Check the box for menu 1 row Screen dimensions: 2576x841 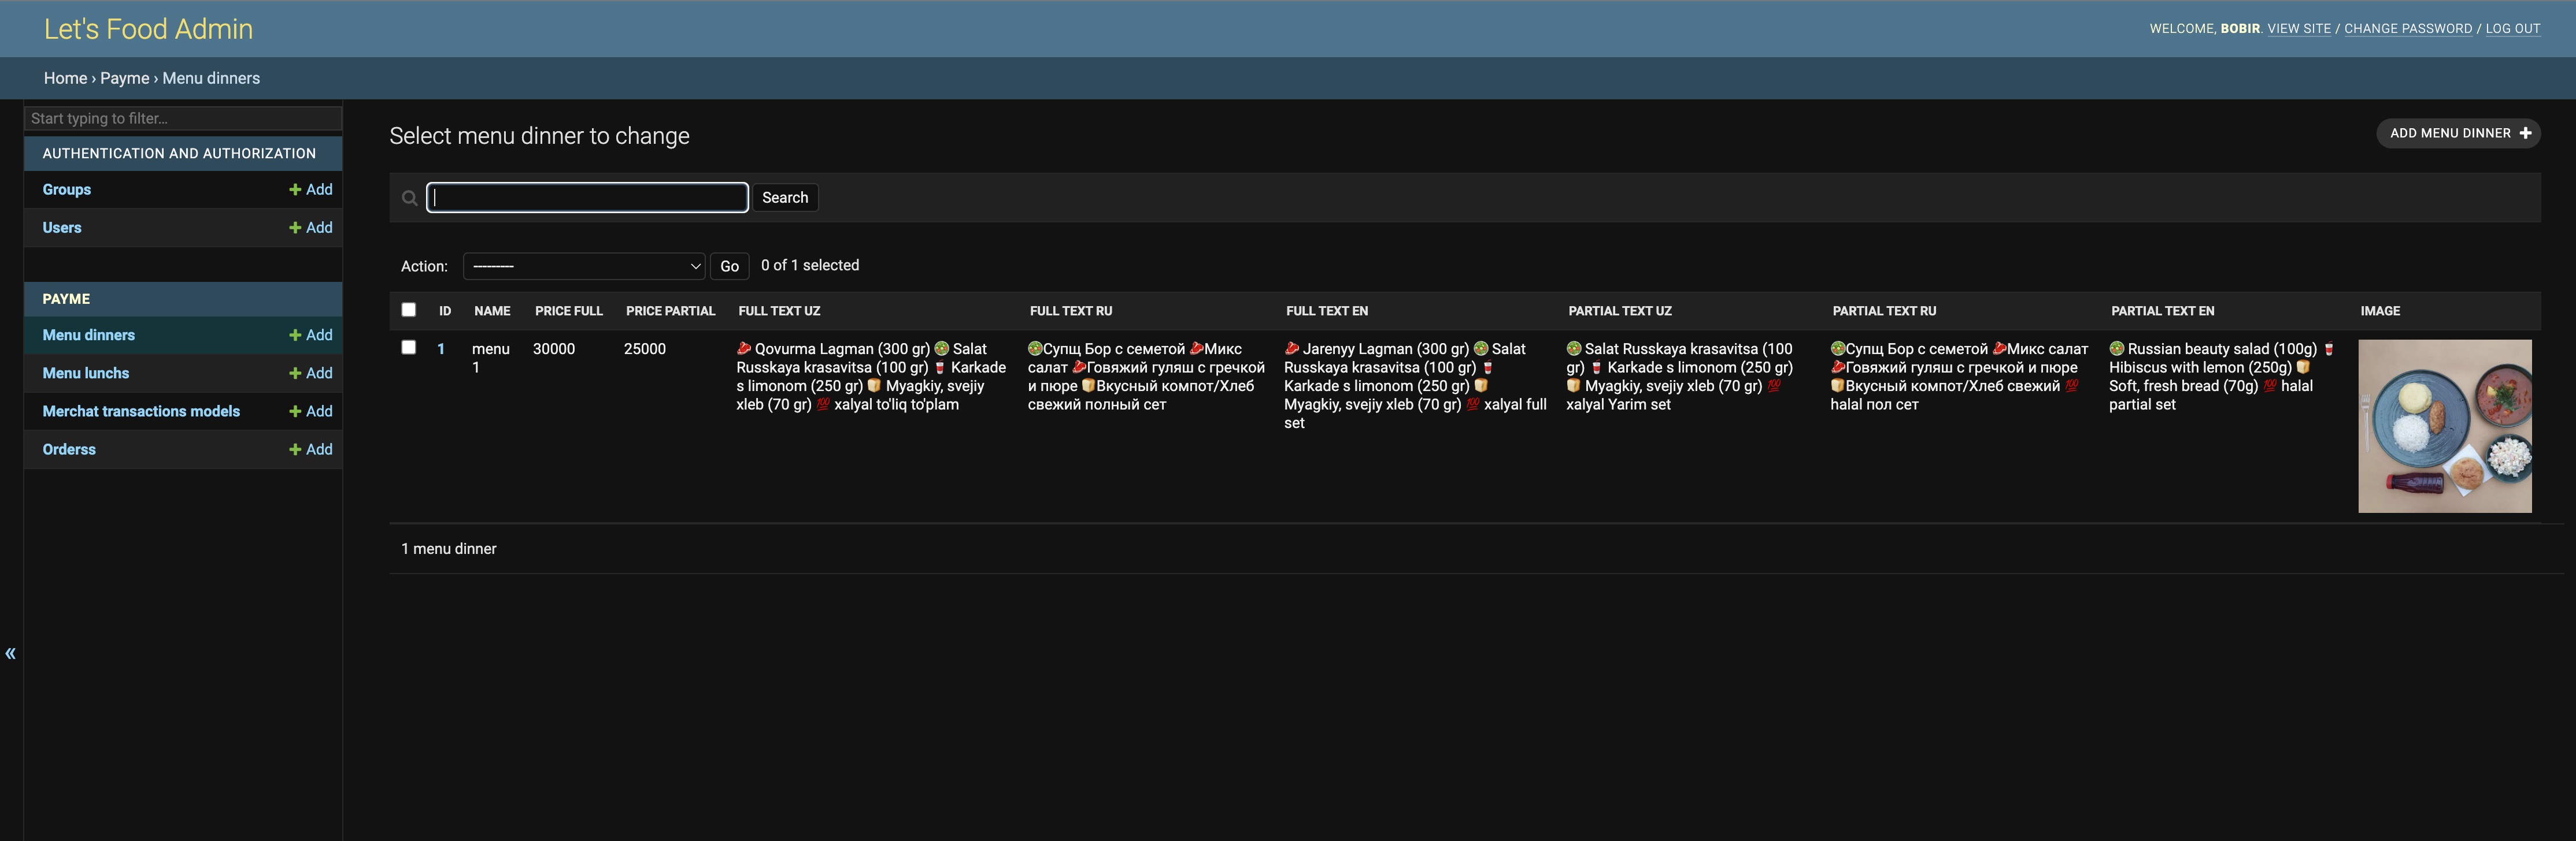click(408, 348)
